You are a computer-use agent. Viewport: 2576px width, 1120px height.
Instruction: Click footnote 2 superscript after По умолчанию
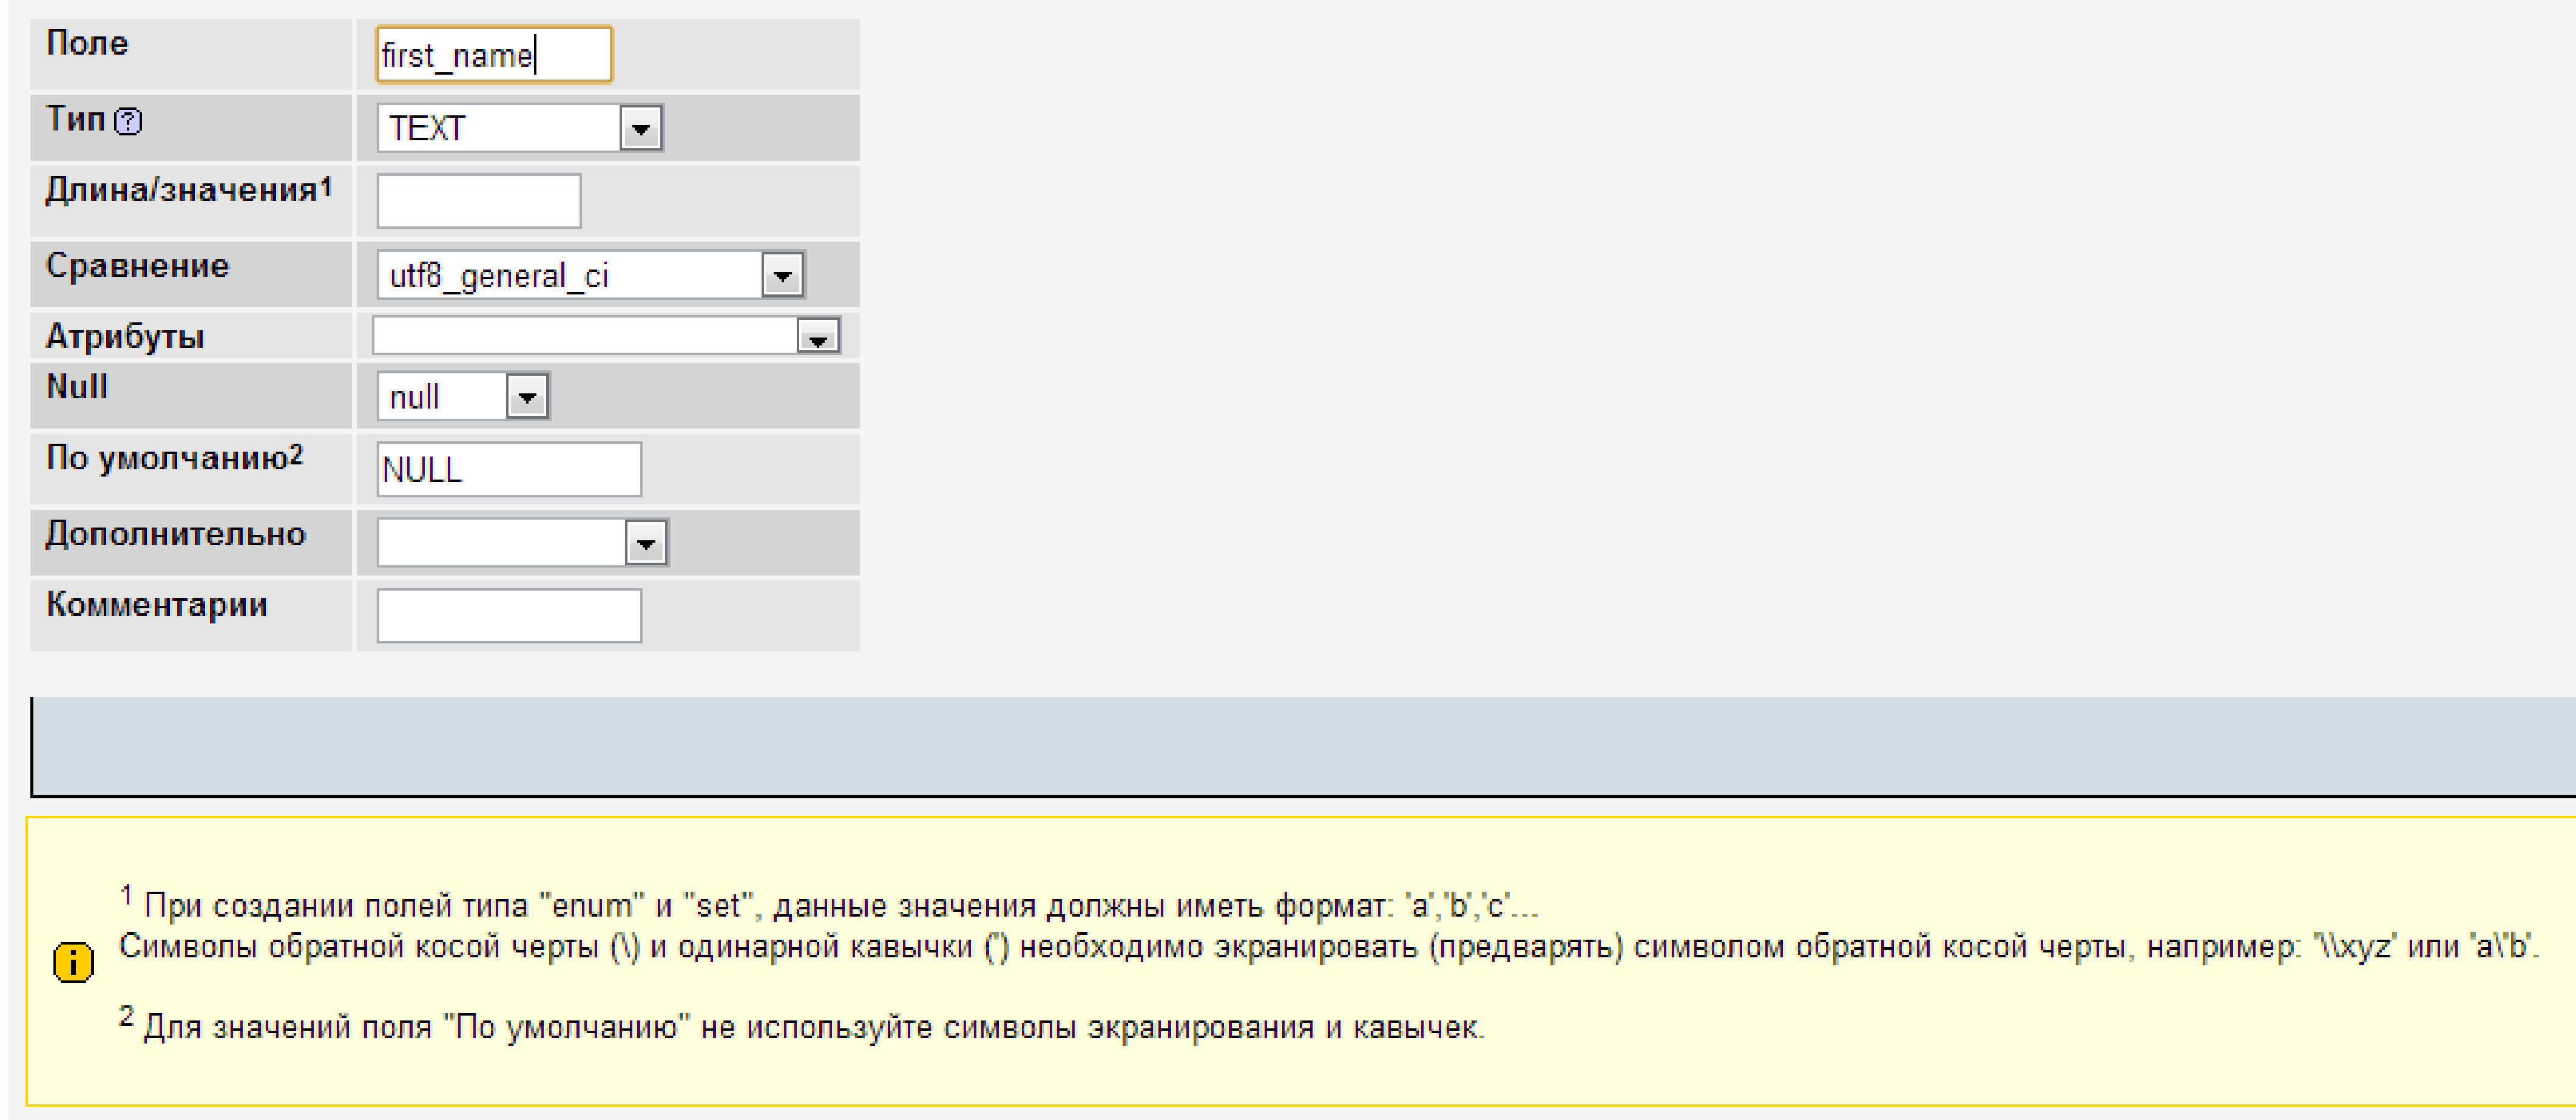296,453
